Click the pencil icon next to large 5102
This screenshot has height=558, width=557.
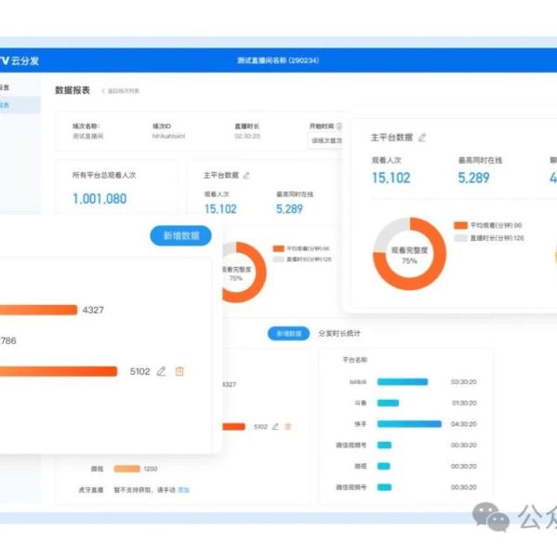coord(161,371)
